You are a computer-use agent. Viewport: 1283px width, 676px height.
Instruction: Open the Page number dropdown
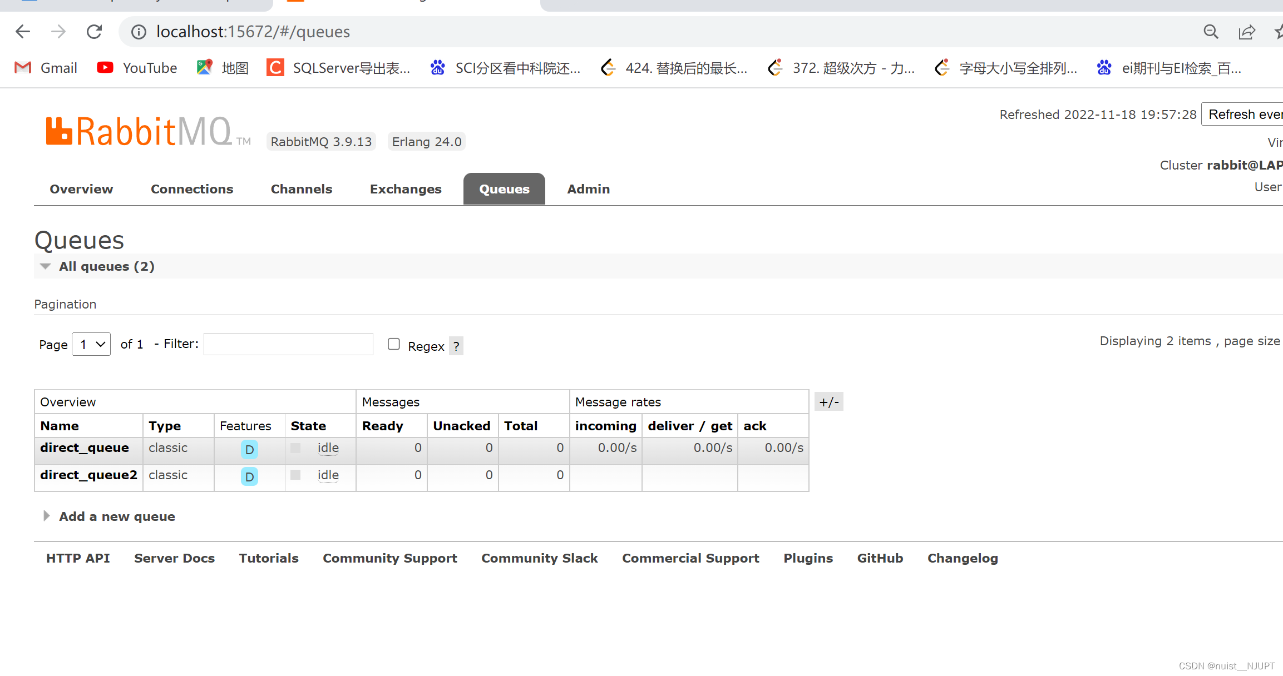pyautogui.click(x=91, y=344)
